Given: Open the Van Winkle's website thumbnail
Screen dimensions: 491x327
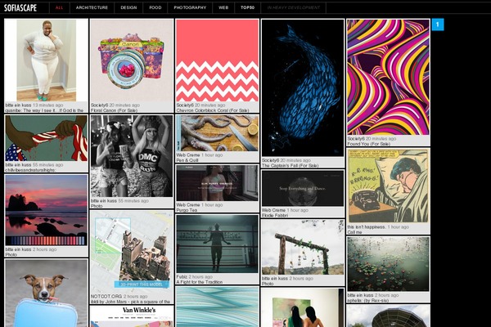Looking at the screenshot, I should pos(132,316).
